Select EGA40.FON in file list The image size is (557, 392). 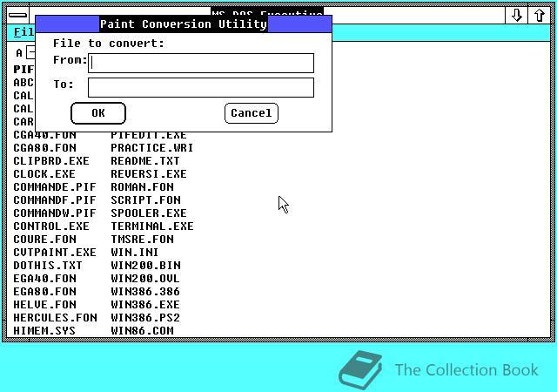click(x=44, y=279)
